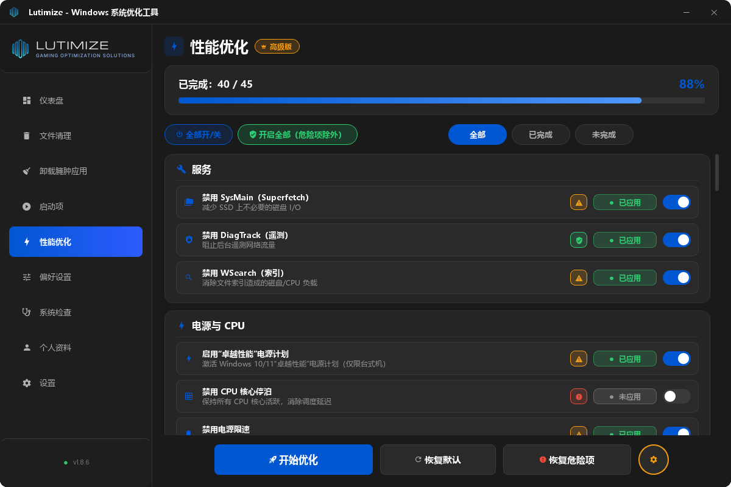Viewport: 731px width, 487px height.
Task: Click the 恢复危险项 button
Action: pyautogui.click(x=567, y=460)
